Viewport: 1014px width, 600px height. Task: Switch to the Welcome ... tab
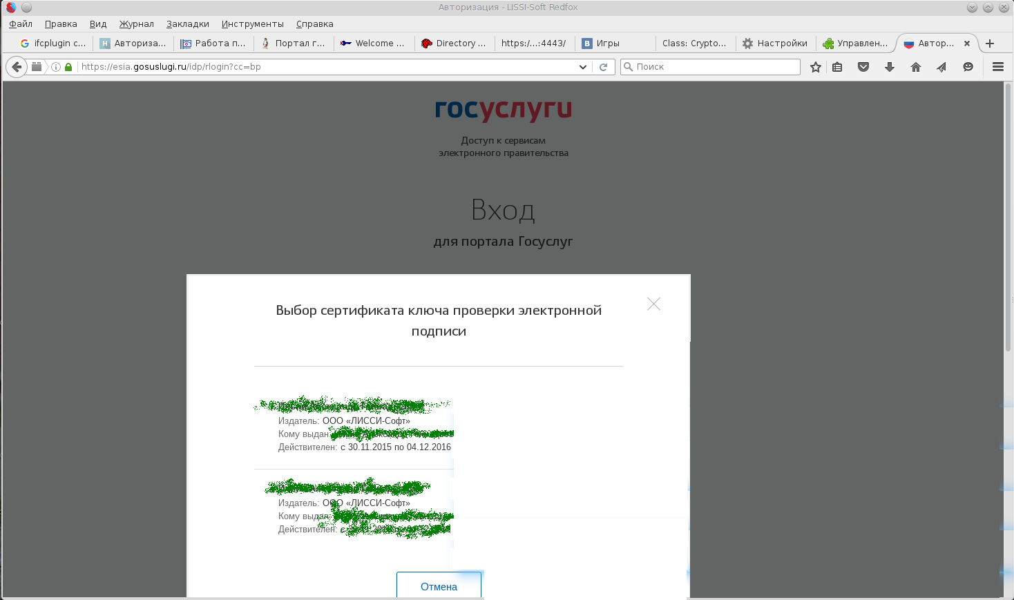click(373, 43)
